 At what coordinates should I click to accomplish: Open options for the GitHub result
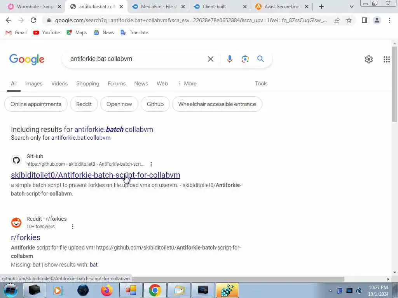[151, 164]
